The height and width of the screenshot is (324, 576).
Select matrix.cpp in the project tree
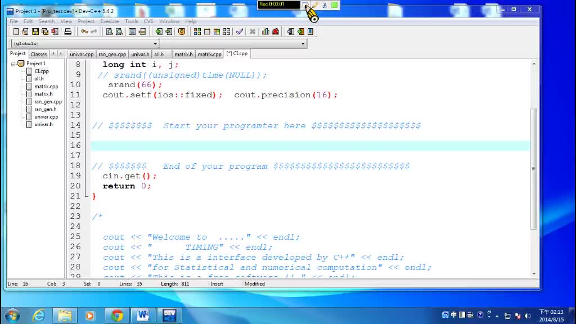(46, 86)
